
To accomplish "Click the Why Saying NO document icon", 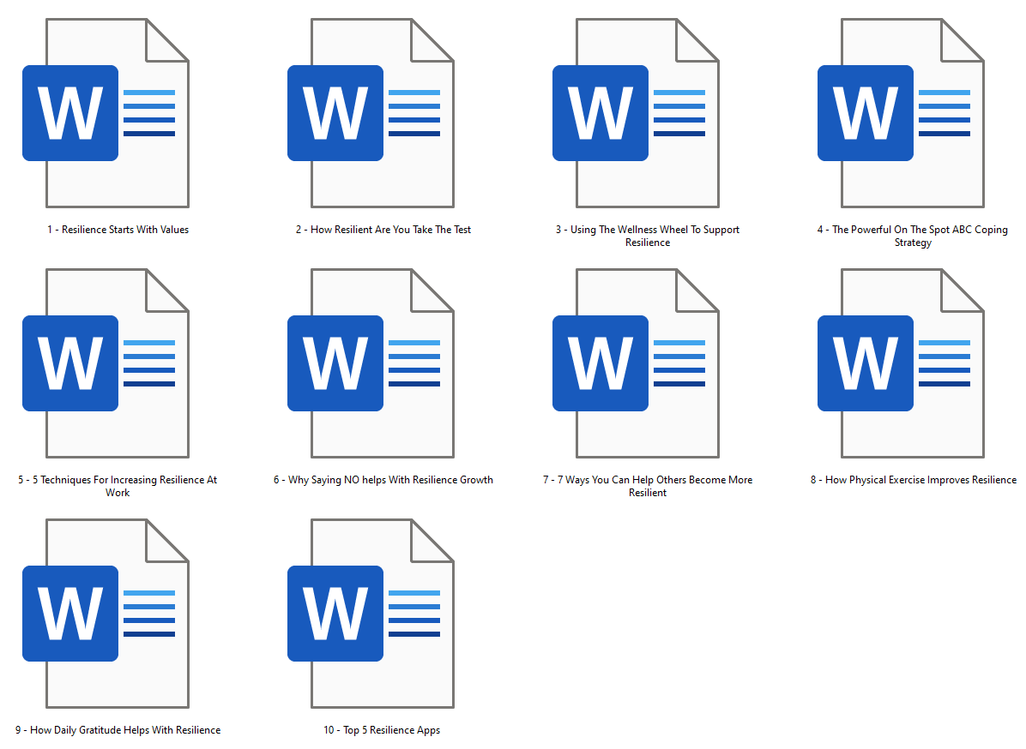I will click(x=371, y=363).
